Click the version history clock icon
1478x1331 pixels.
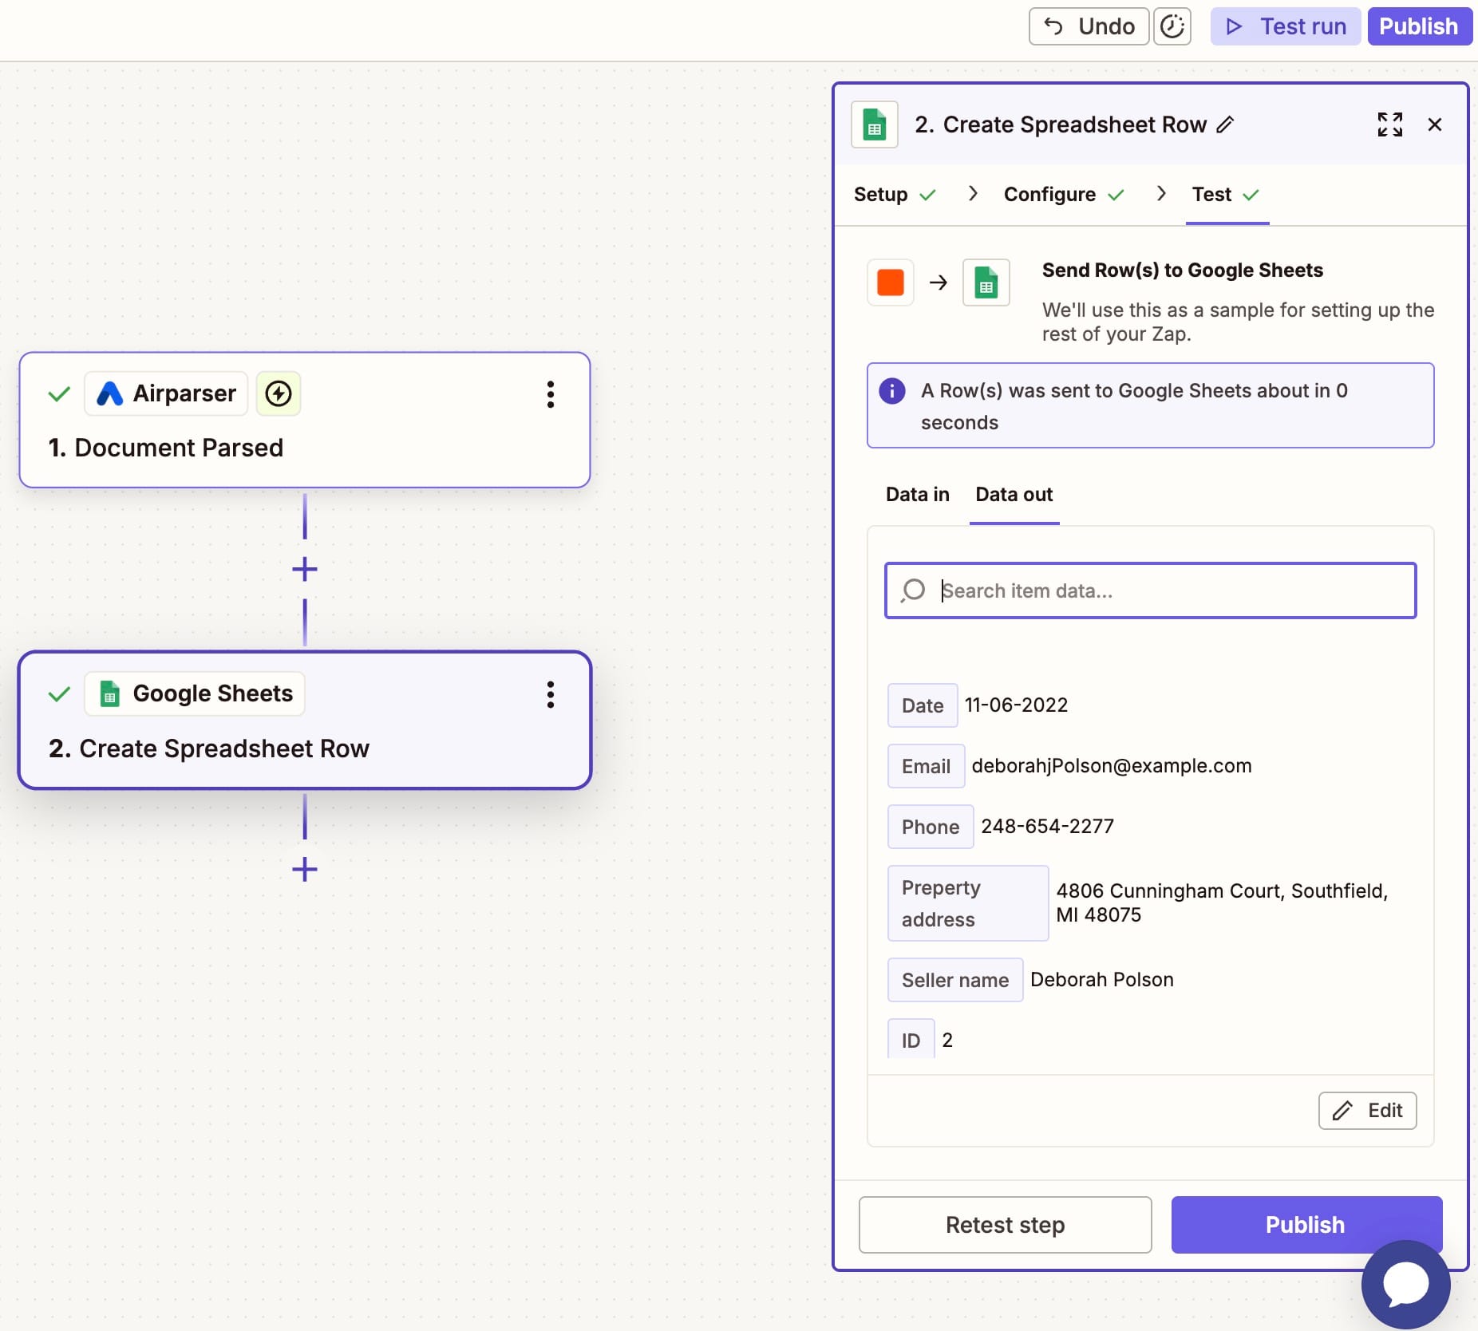click(x=1172, y=27)
